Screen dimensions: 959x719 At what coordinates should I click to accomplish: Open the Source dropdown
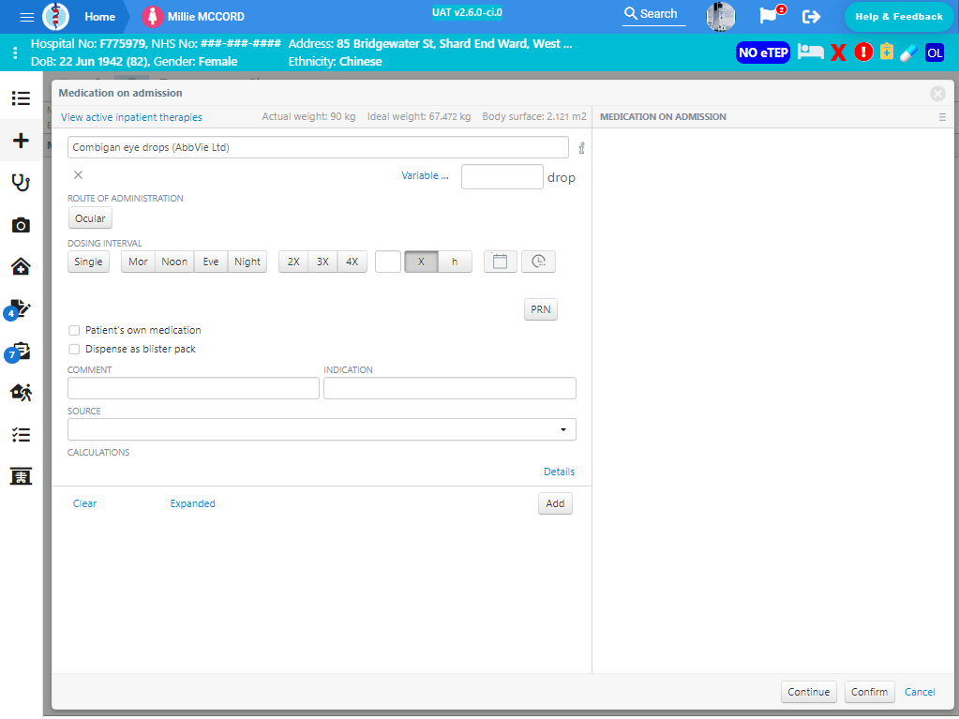tap(322, 430)
